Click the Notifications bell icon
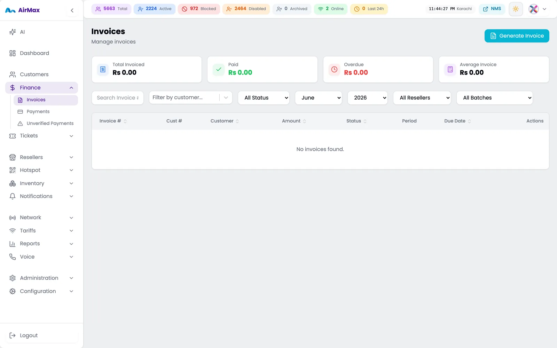 pos(13,196)
